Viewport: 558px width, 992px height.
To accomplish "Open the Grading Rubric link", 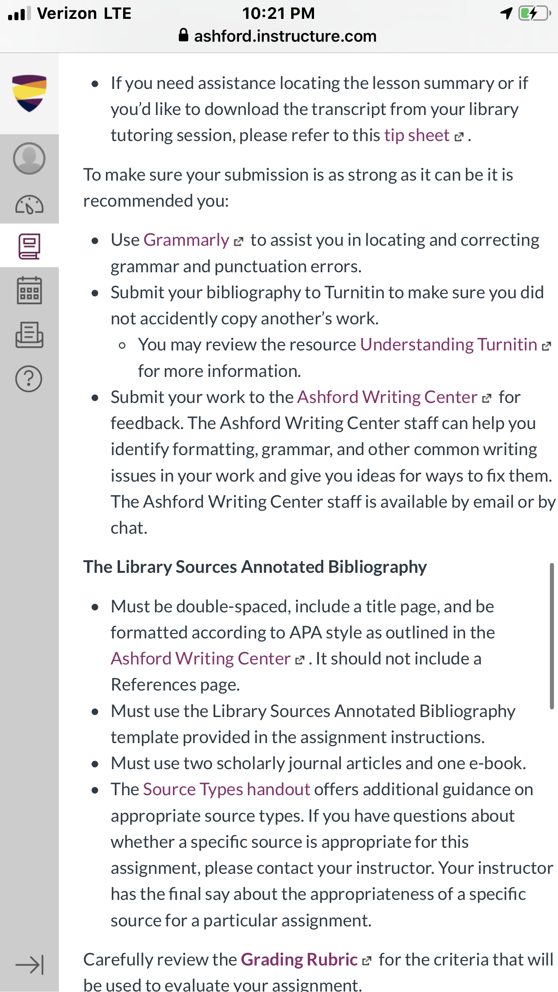I will 299,960.
